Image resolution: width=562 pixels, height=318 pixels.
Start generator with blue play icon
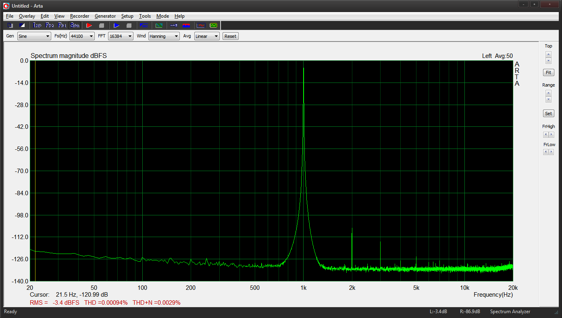[x=117, y=25]
